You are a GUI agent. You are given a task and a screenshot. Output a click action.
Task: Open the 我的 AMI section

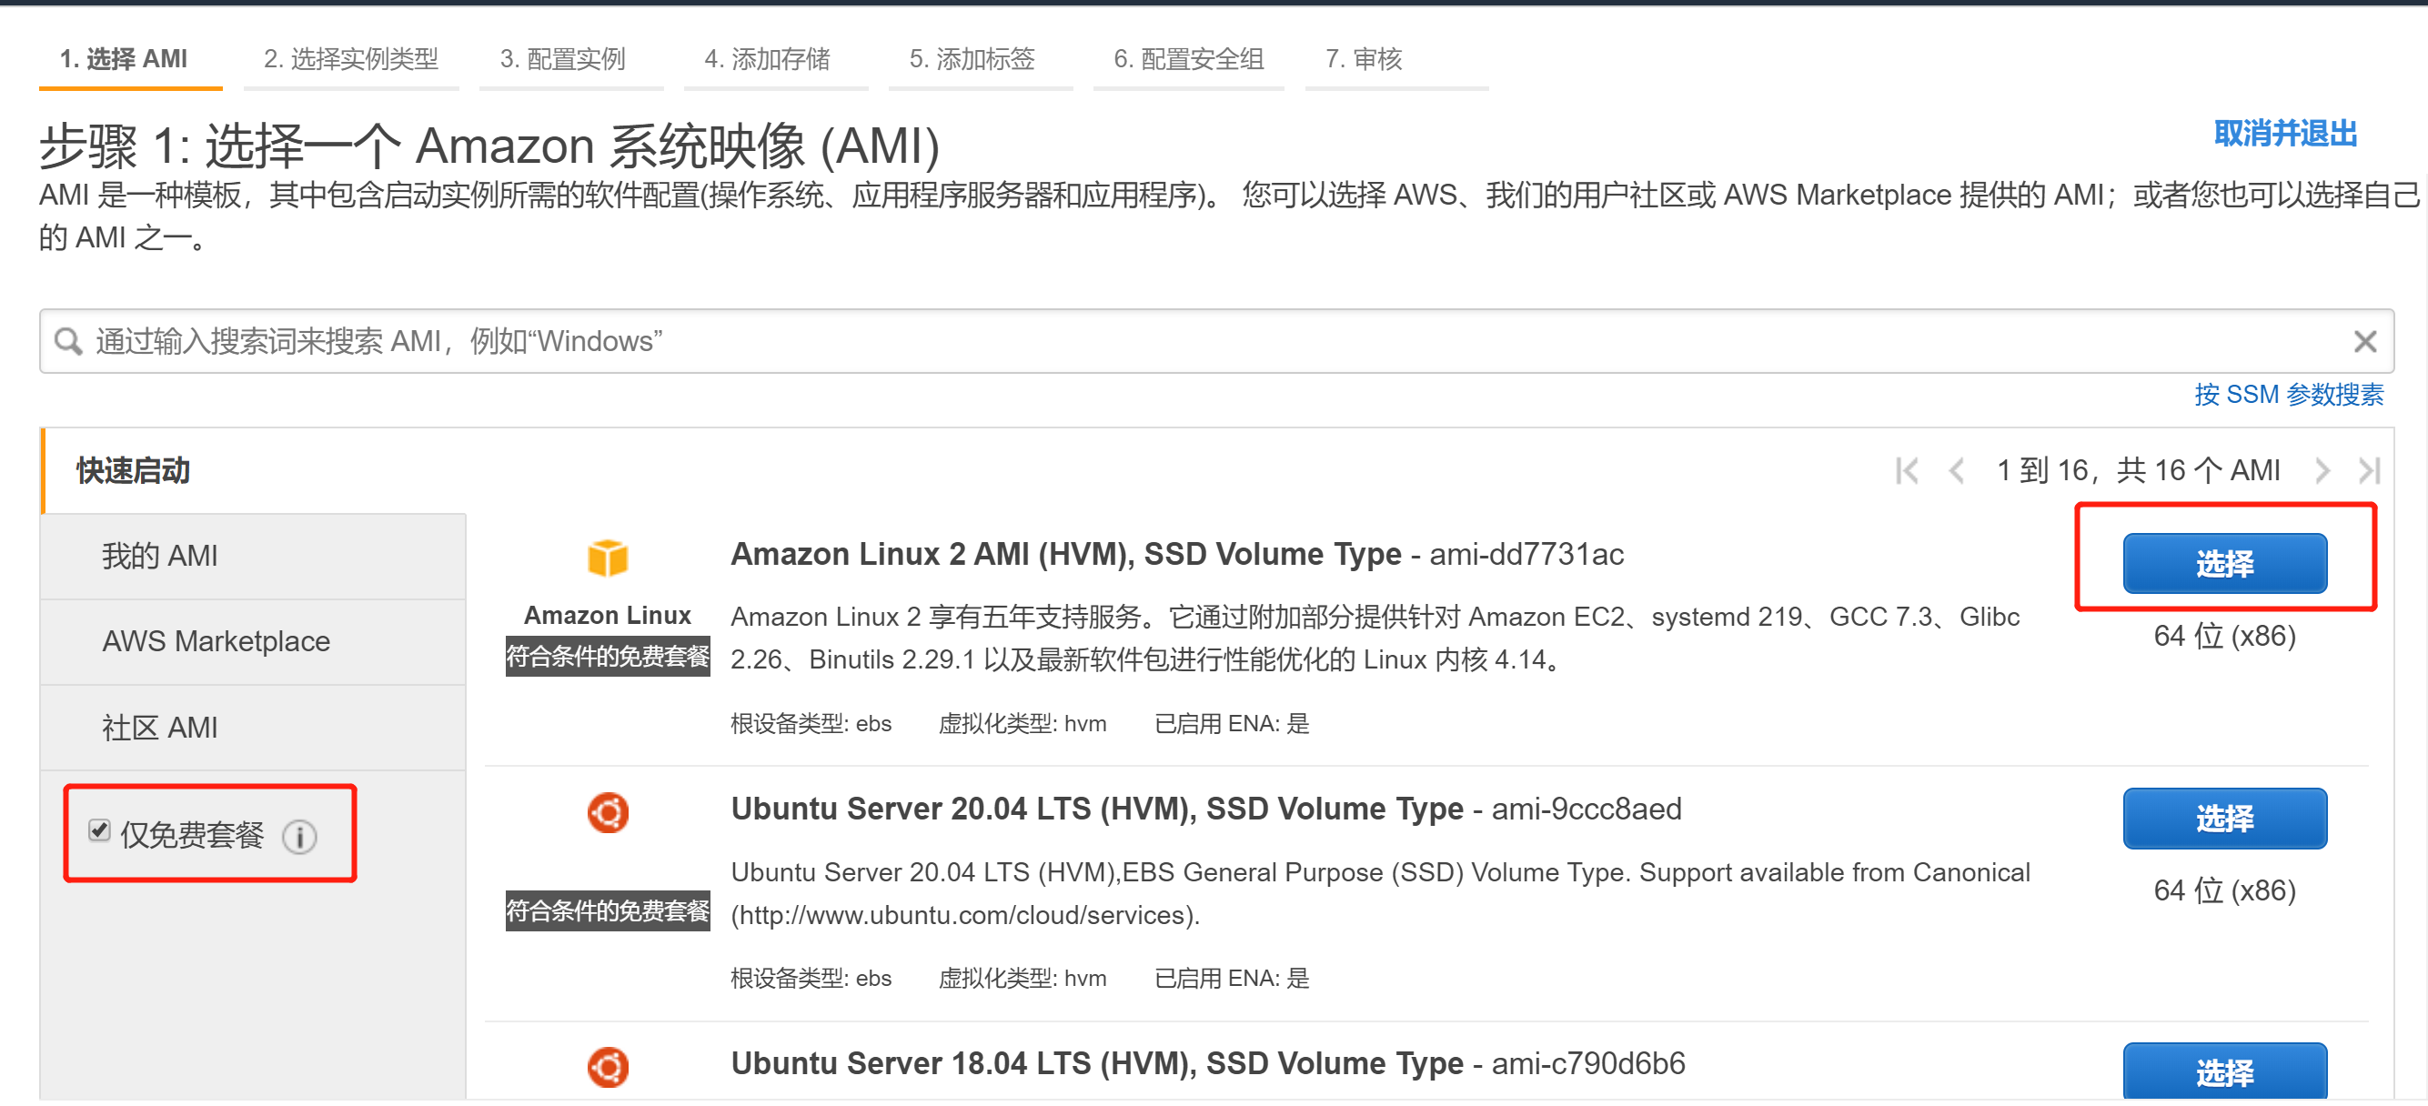click(x=159, y=557)
